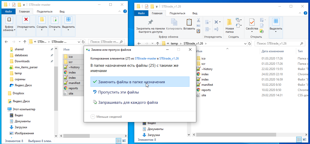Click the Back arrow in STEtrade-master window
This screenshot has height=144, width=310.
point(6,42)
